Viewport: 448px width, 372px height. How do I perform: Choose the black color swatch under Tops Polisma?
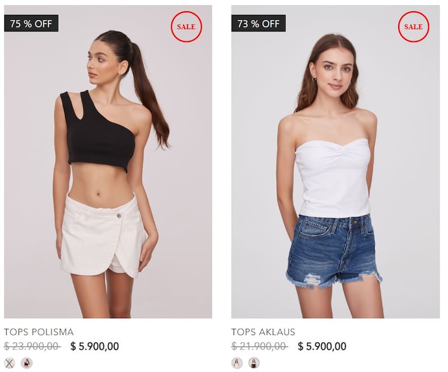point(26,363)
